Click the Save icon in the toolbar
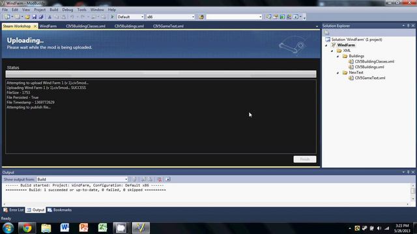 click(x=35, y=17)
